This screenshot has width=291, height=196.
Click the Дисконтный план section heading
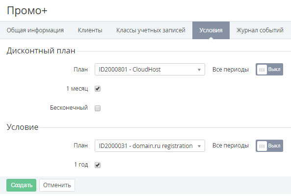[x=41, y=50]
